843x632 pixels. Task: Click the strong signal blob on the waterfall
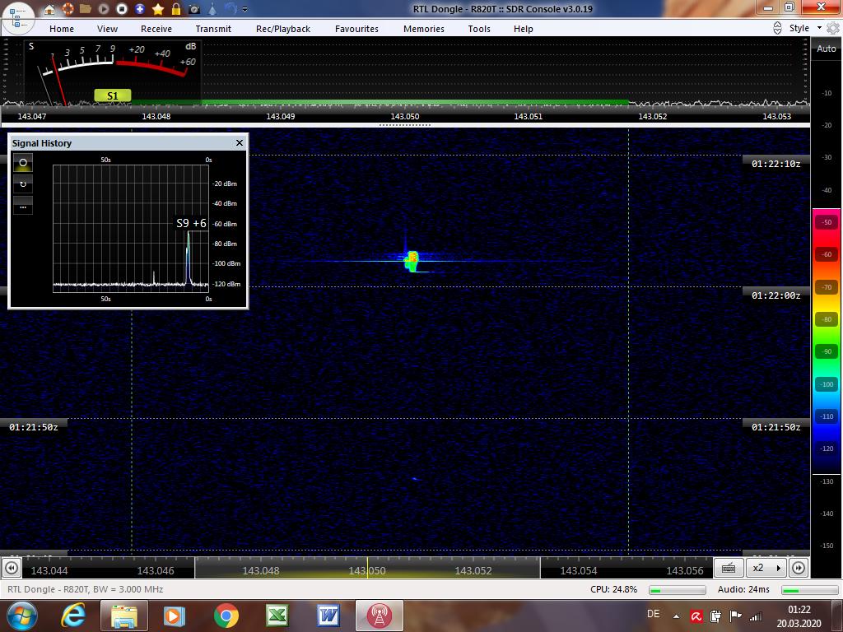click(412, 261)
